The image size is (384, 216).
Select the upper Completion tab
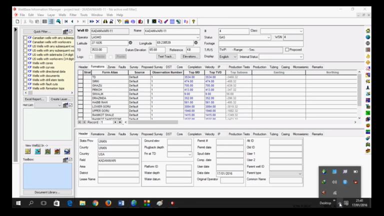coord(194,67)
